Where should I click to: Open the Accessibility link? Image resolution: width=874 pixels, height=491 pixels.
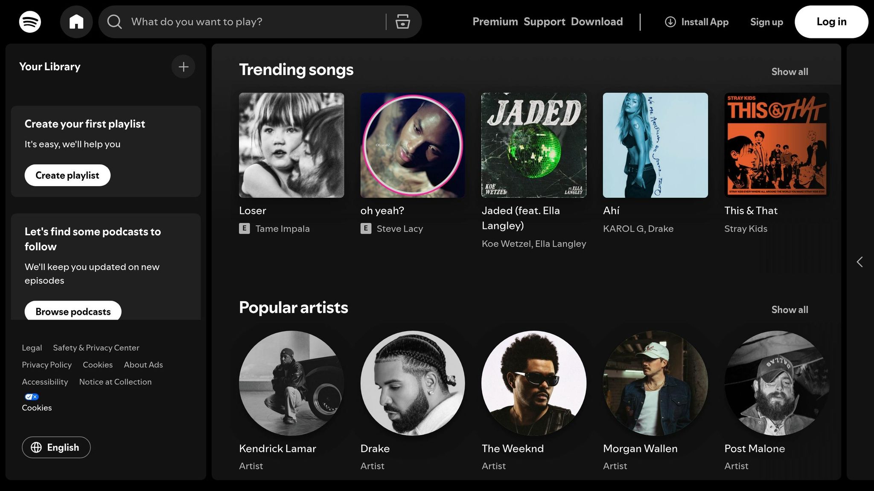pos(45,382)
